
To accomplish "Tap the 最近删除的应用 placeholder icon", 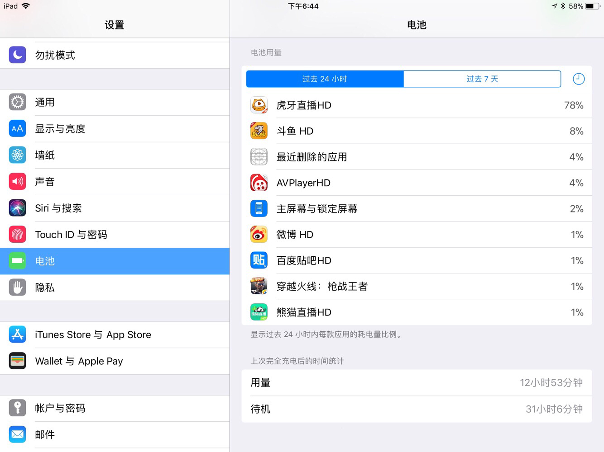I will [x=259, y=157].
